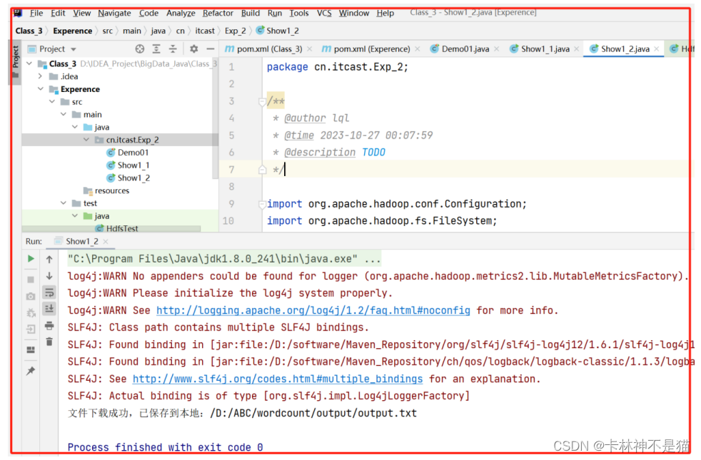Collapse the src folder node

[52, 102]
